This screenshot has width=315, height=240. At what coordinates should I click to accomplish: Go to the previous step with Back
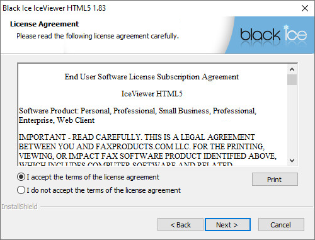pos(180,225)
